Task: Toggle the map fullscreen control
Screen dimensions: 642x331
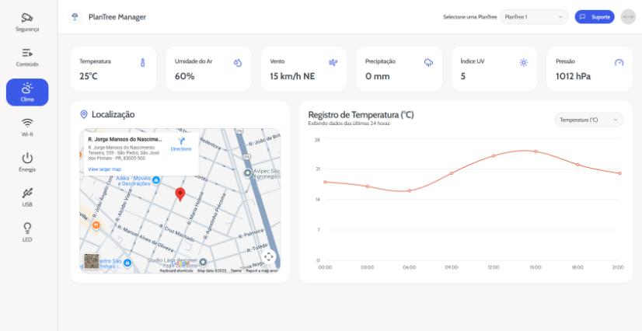Action: [269, 256]
